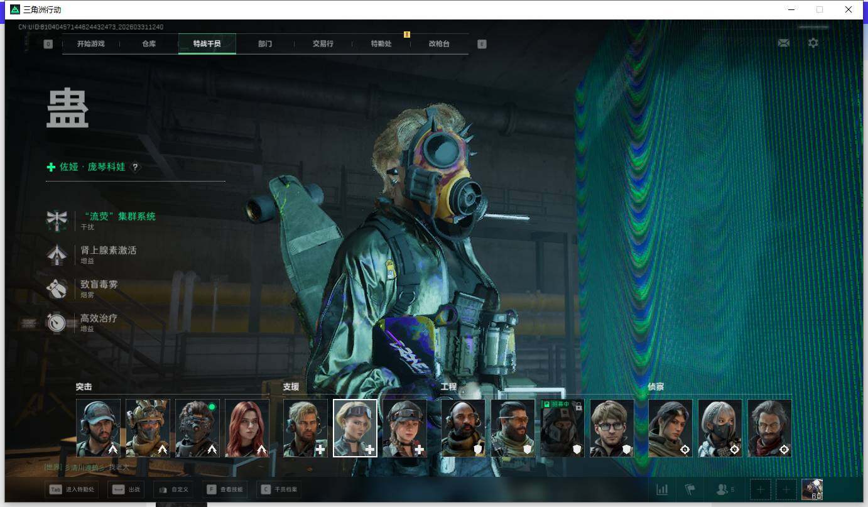Switch to the 改枪台 tab
Image resolution: width=868 pixels, height=507 pixels.
439,44
